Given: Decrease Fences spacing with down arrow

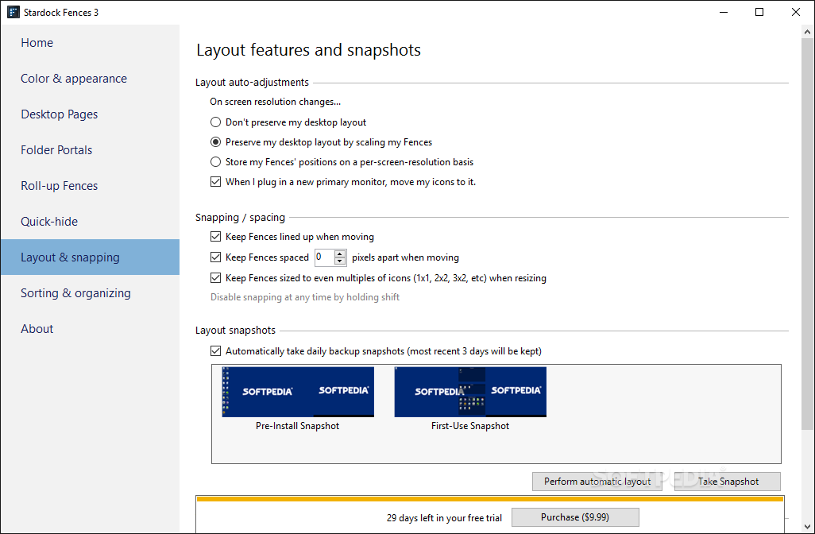Looking at the screenshot, I should click(340, 261).
